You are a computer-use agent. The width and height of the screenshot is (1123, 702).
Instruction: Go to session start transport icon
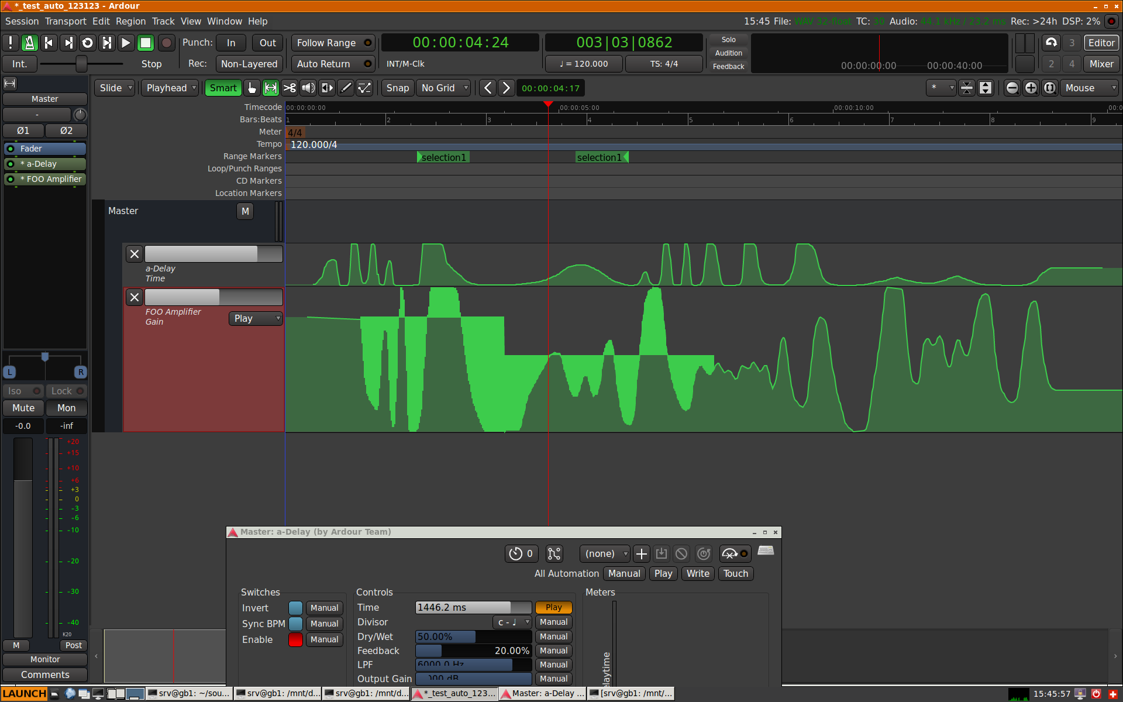pos(49,43)
